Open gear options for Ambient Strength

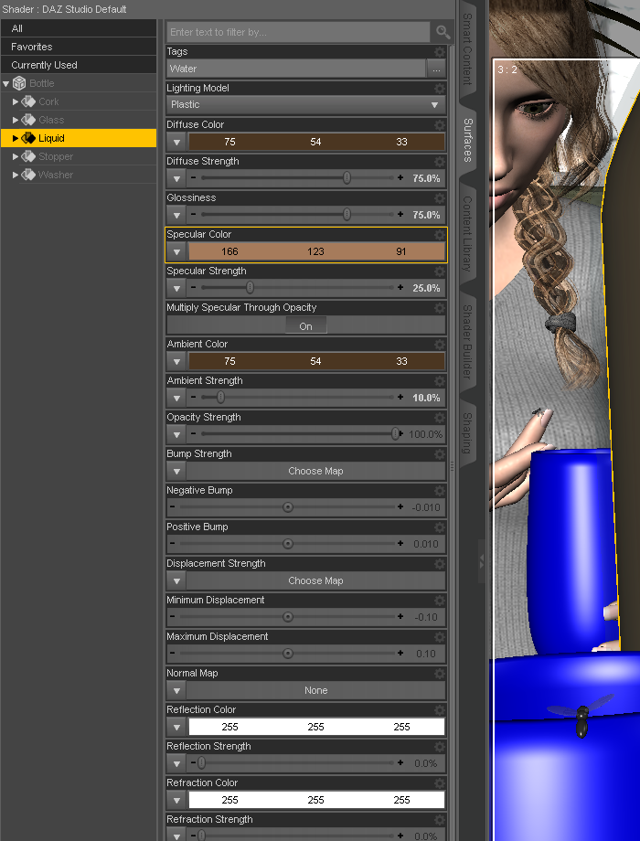440,381
